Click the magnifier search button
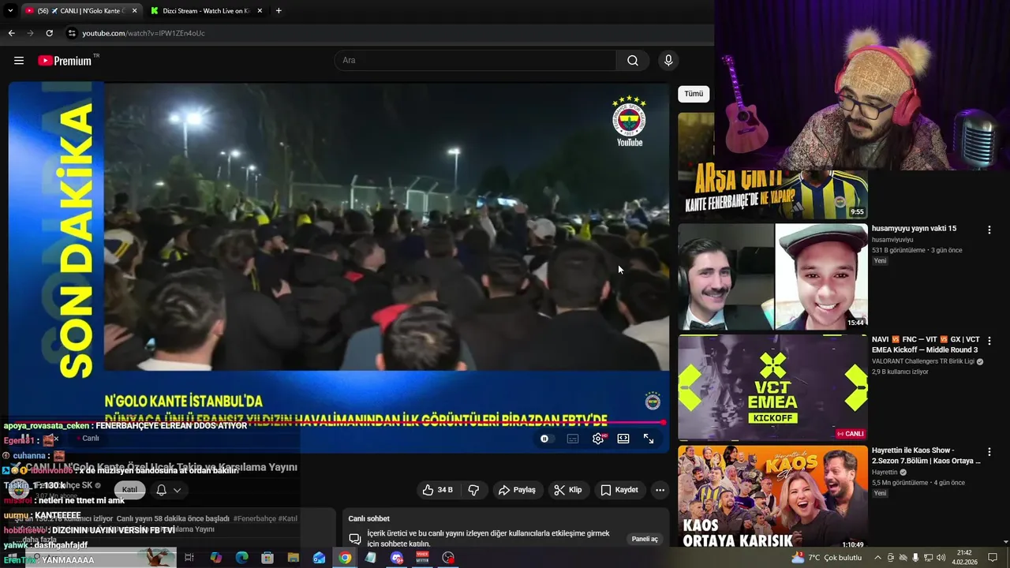The image size is (1010, 568). point(633,61)
